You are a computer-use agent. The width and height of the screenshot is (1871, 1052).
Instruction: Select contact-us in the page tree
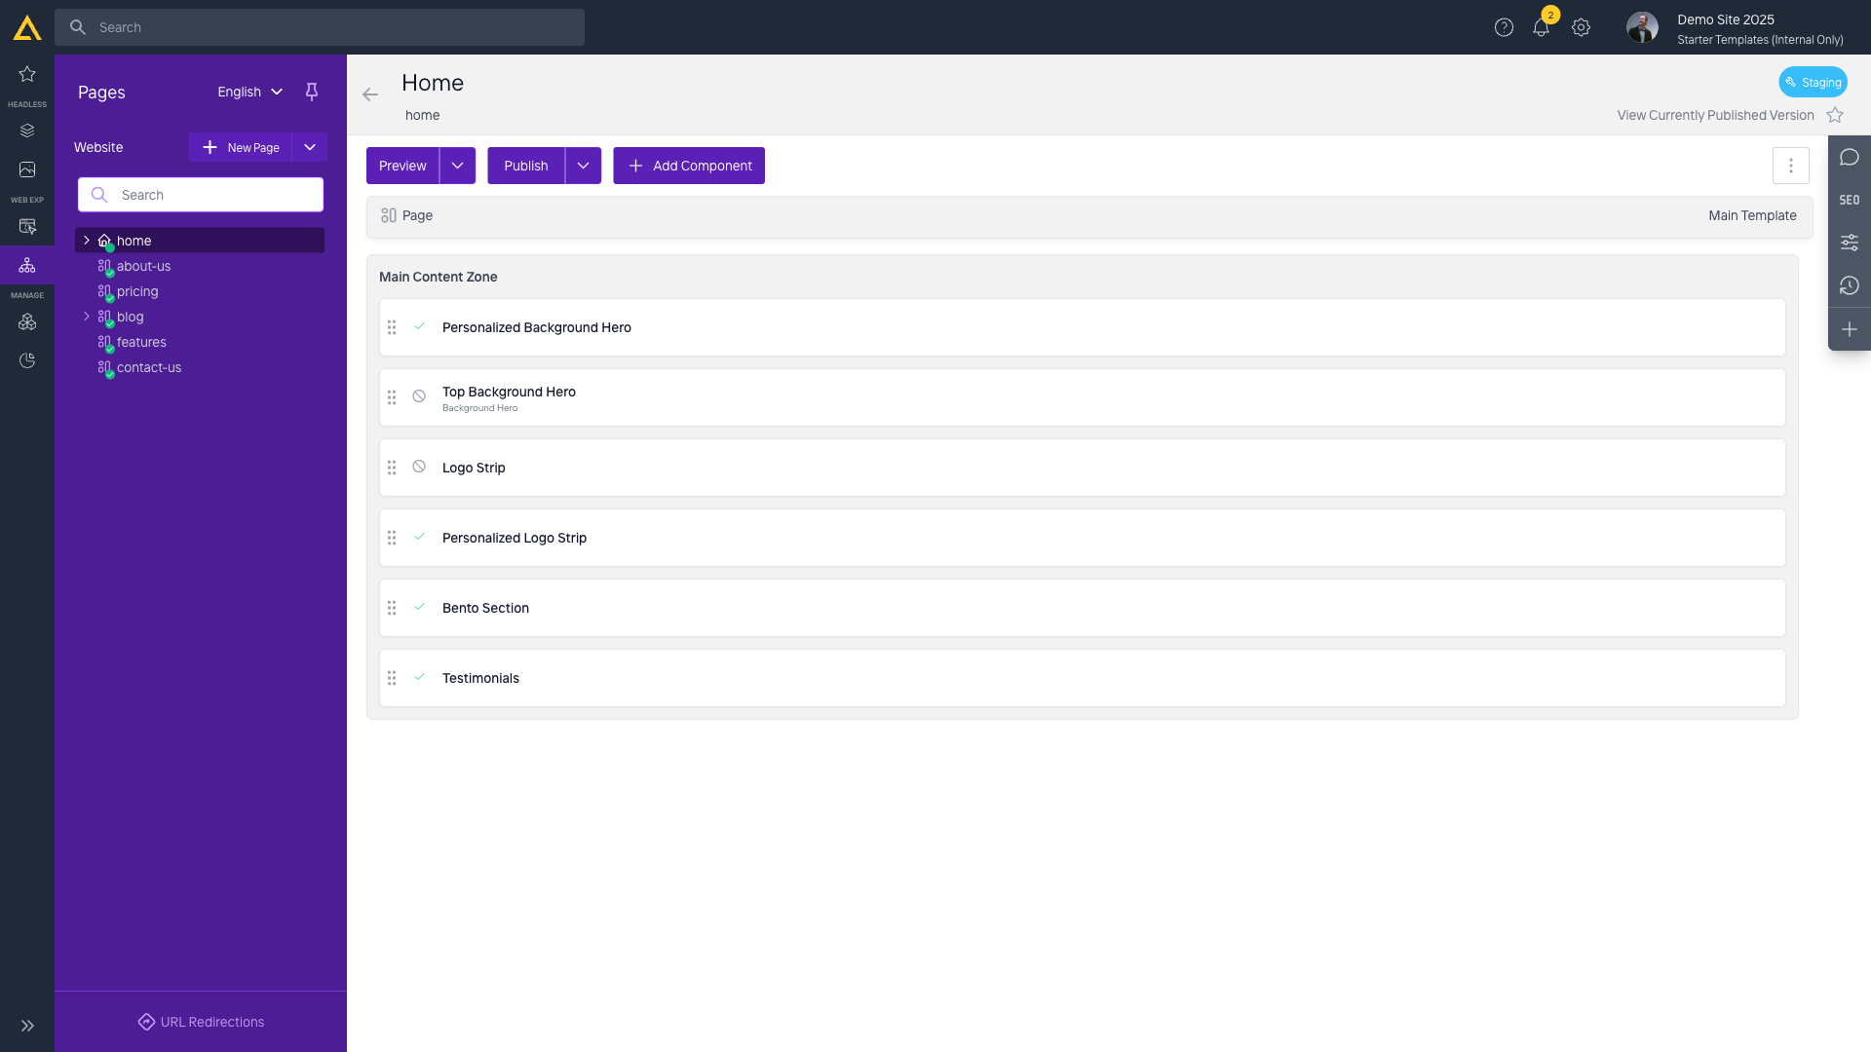pyautogui.click(x=149, y=367)
